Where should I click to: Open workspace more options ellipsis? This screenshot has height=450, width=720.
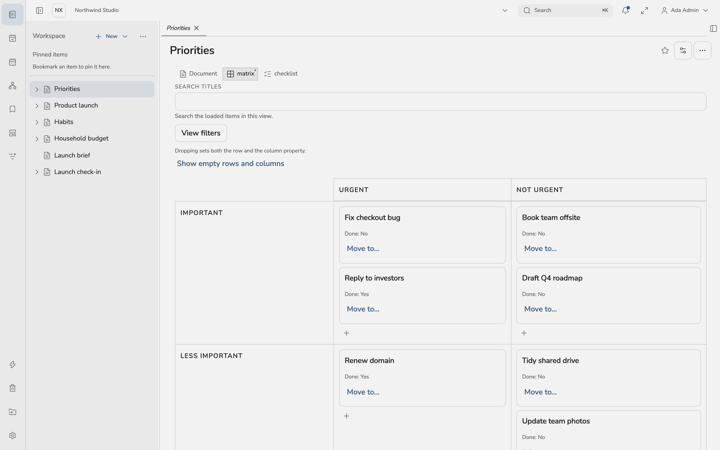pos(143,36)
